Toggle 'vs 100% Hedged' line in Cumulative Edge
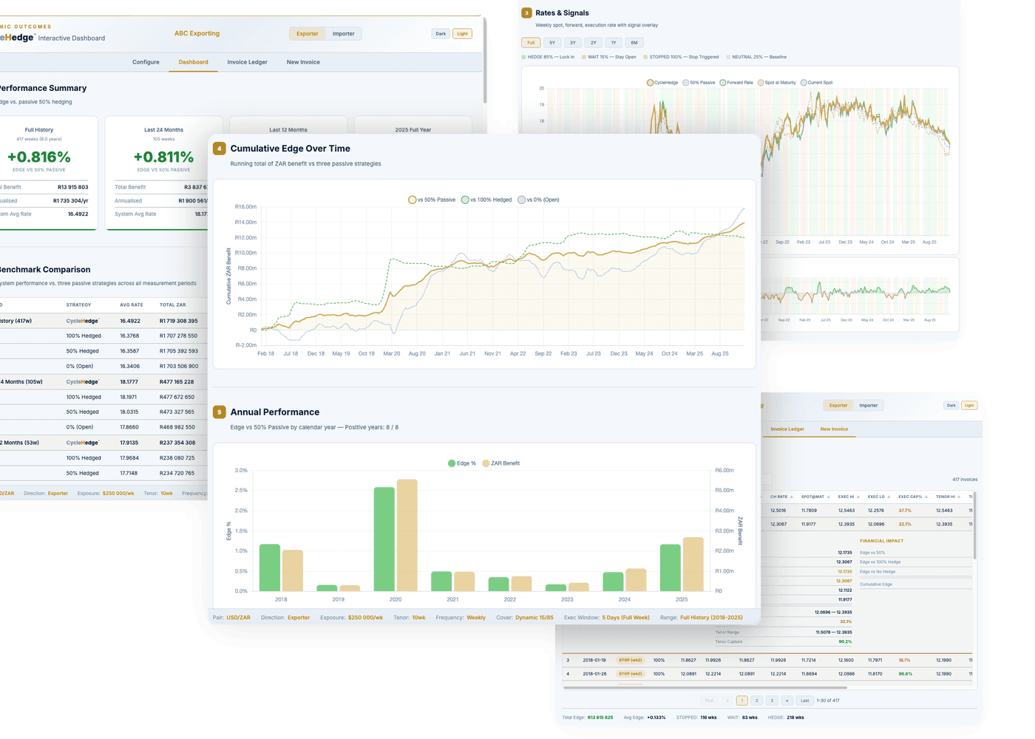Image resolution: width=1035 pixels, height=739 pixels. [x=486, y=200]
